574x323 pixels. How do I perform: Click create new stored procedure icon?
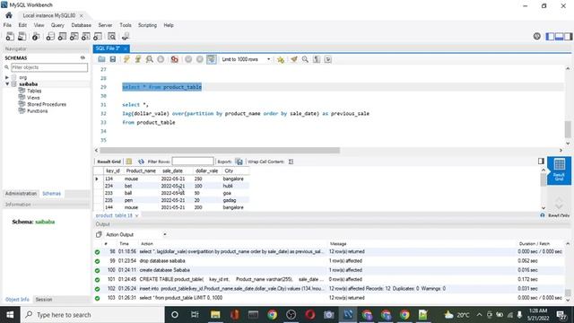(x=86, y=36)
